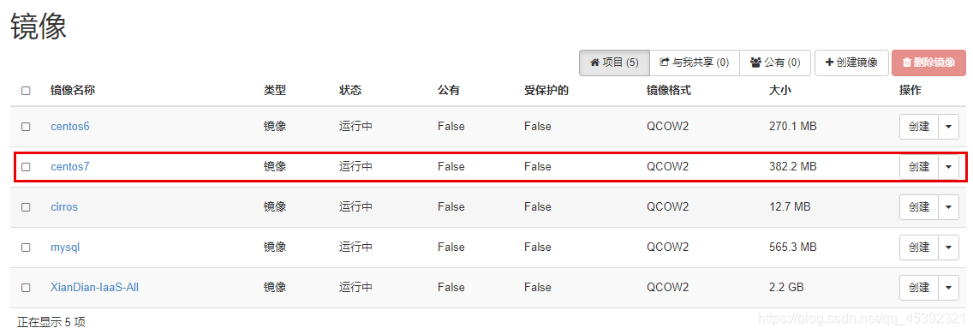Viewport: 973px width, 334px height.
Task: Select all images with header checkbox
Action: [26, 91]
